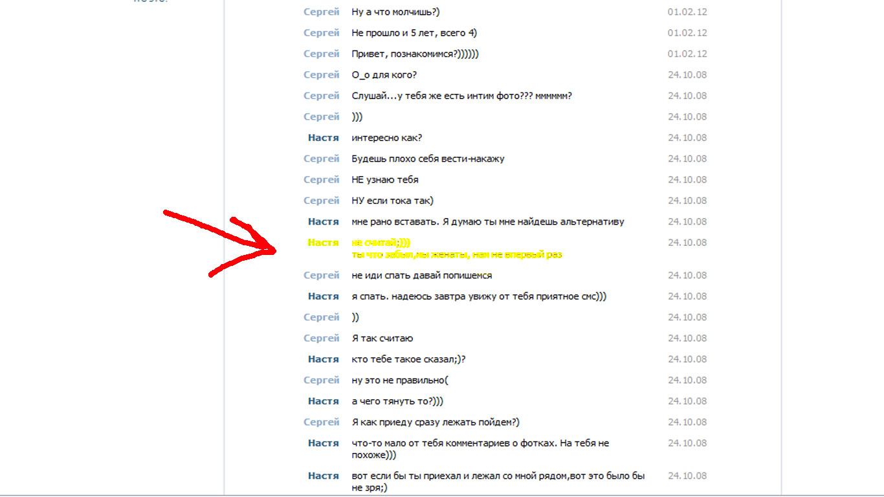Click date 24.10.08 on "интересно как?" row
884x497 pixels.
point(687,138)
